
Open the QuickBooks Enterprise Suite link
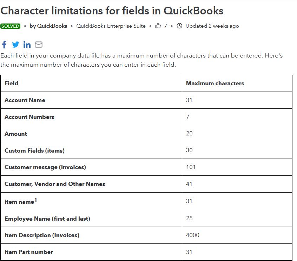112,26
